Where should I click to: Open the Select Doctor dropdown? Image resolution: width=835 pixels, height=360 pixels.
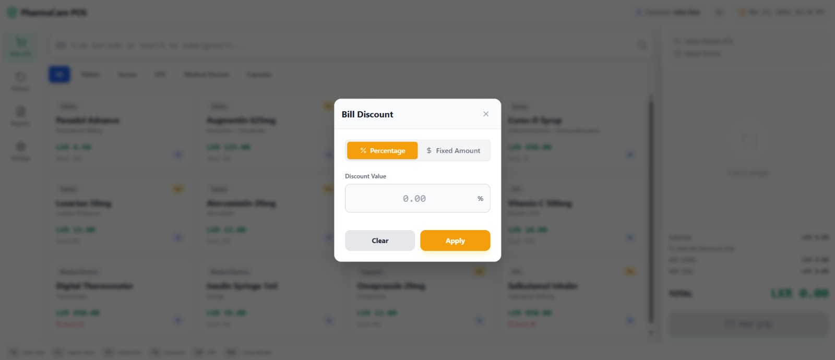point(703,53)
